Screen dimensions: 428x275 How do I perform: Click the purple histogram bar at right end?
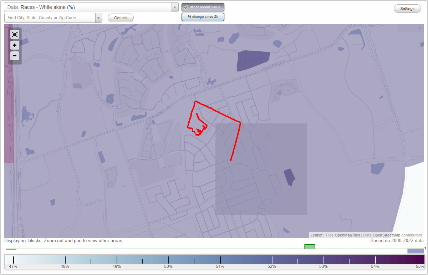click(x=416, y=251)
